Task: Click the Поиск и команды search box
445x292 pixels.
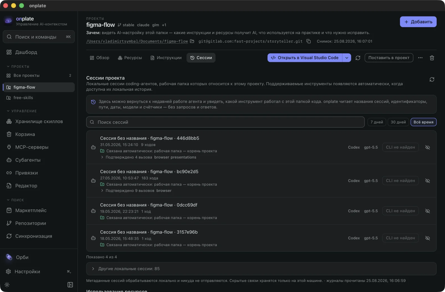Action: (39, 37)
